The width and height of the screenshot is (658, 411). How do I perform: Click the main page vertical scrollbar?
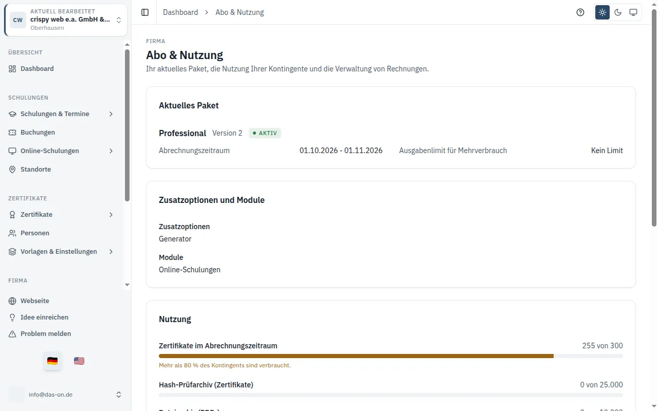click(x=654, y=118)
